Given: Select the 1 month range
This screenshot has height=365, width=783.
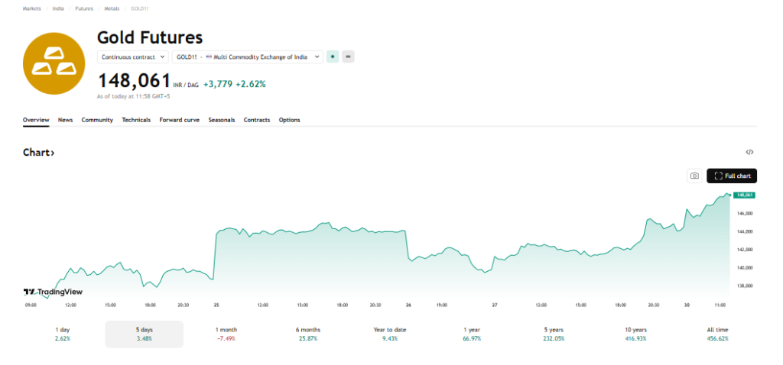Looking at the screenshot, I should tap(226, 334).
